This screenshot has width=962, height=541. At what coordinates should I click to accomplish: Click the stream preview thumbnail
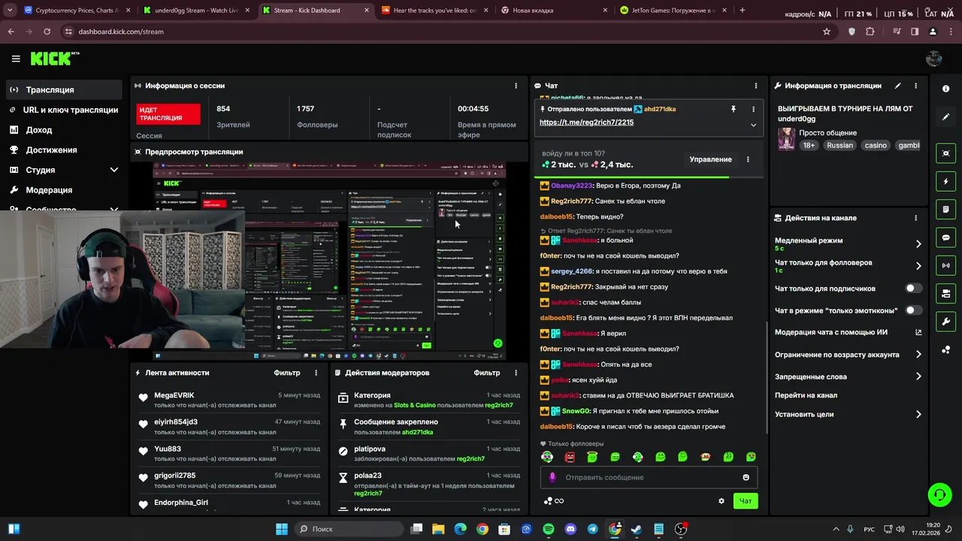coord(328,261)
